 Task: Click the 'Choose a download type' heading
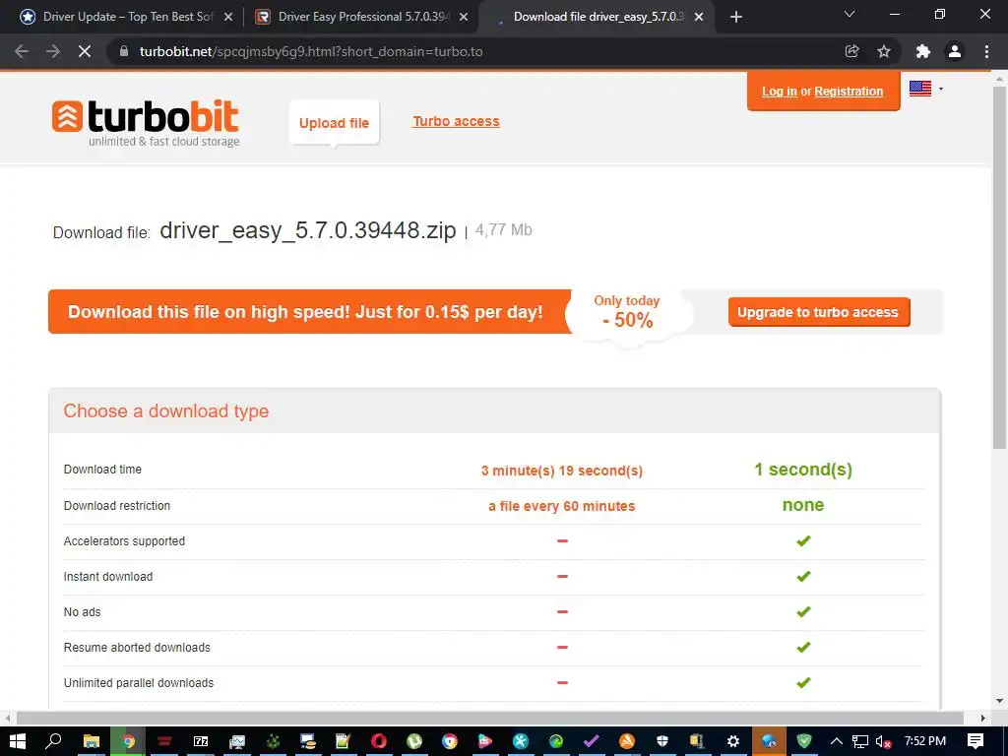(165, 410)
